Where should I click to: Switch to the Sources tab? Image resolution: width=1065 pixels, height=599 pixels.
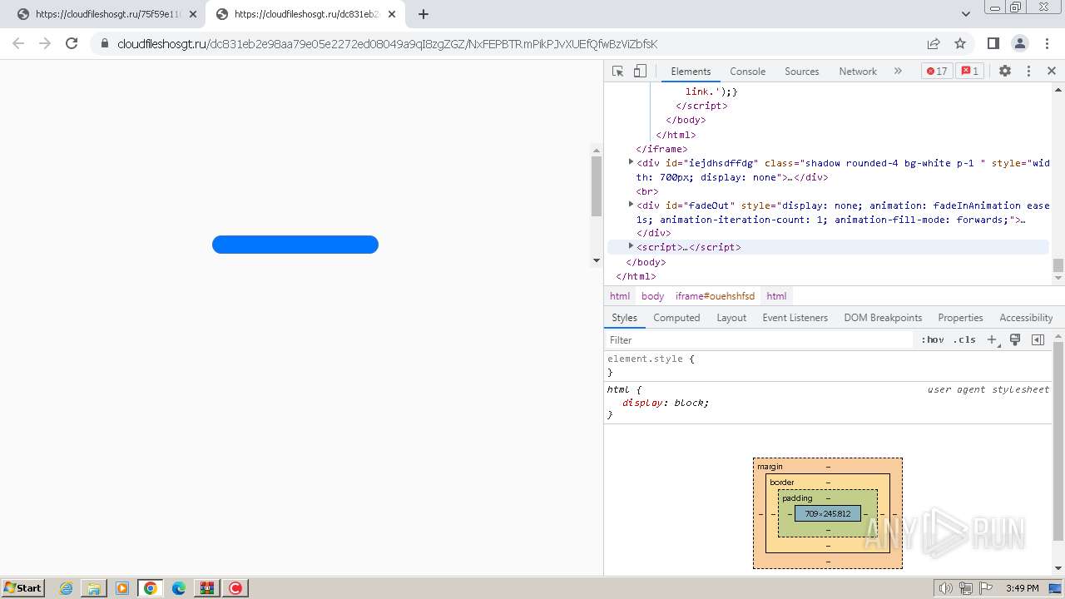click(x=802, y=72)
